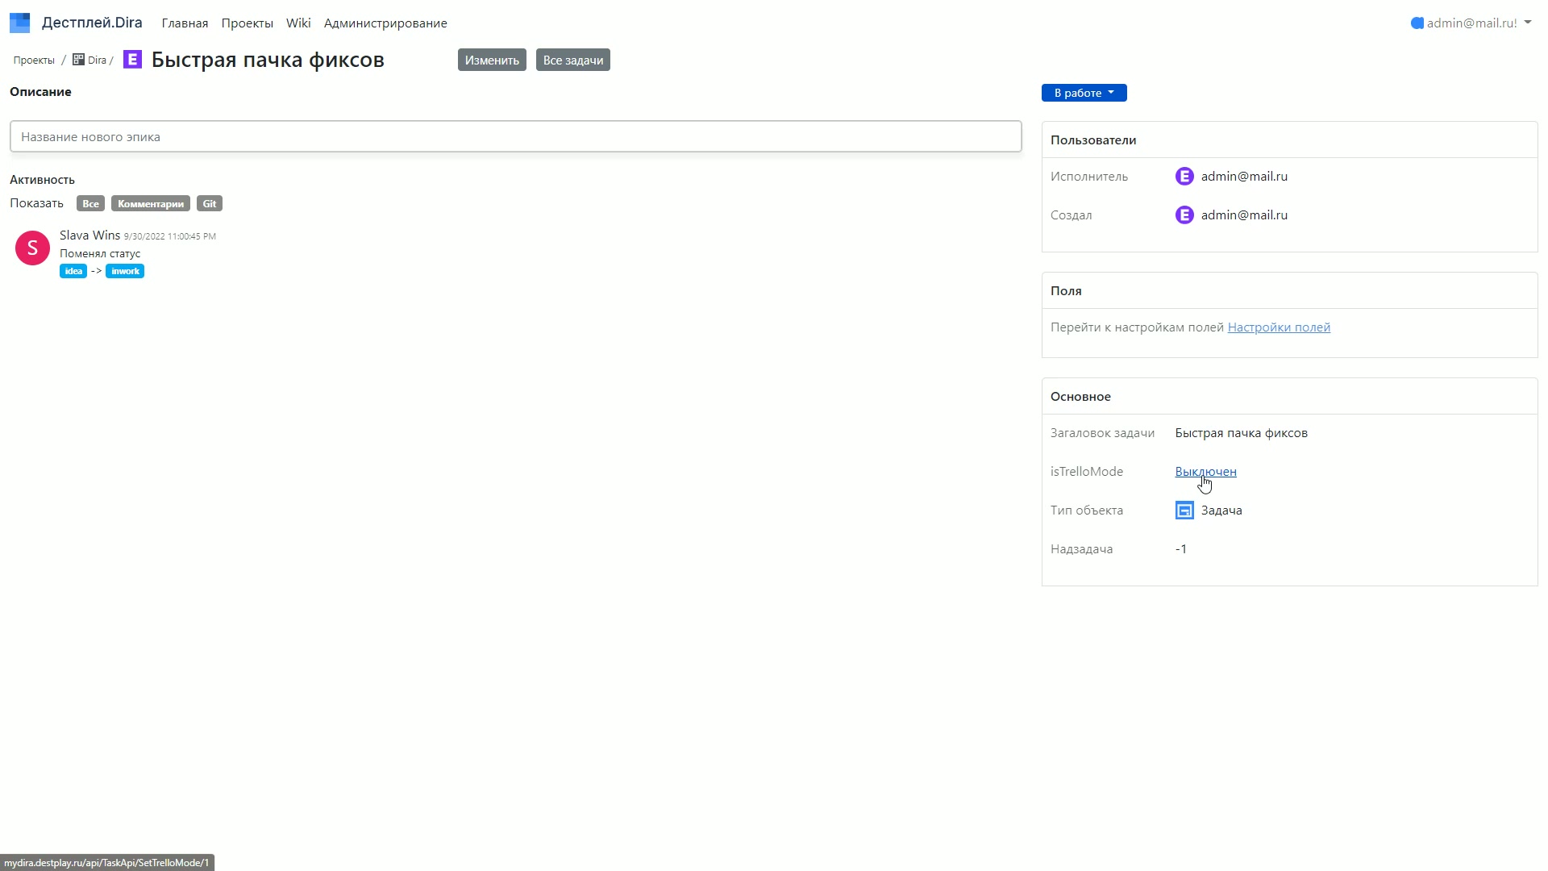Click the Исполнитель avatar icon
The height and width of the screenshot is (871, 1548).
1184,177
